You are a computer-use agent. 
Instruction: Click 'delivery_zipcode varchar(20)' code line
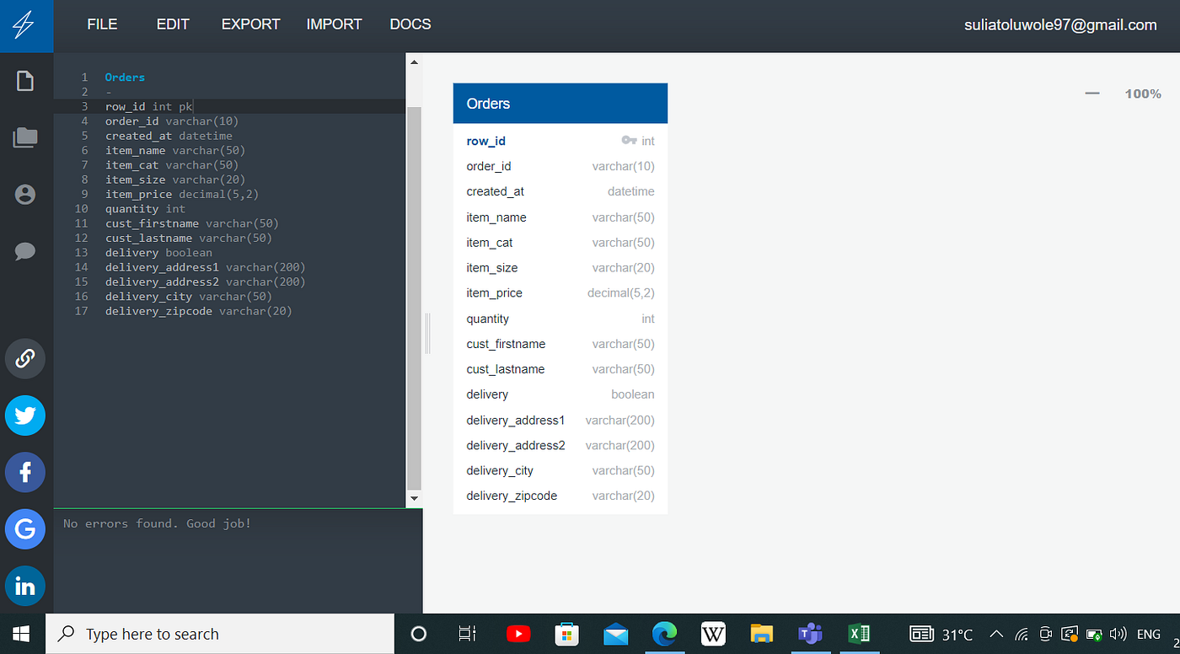(199, 311)
